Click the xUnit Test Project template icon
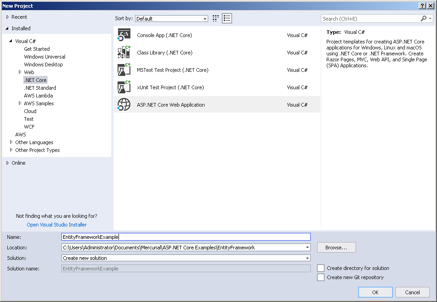Viewport: 437px width, 302px height. coord(125,87)
